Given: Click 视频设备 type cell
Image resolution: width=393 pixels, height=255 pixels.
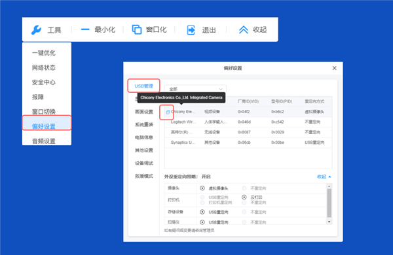Looking at the screenshot, I should pyautogui.click(x=212, y=112).
